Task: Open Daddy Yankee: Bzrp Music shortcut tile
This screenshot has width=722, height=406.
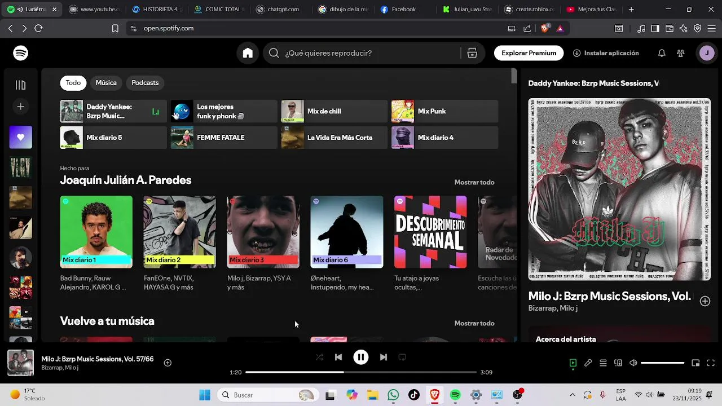Action: tap(113, 112)
